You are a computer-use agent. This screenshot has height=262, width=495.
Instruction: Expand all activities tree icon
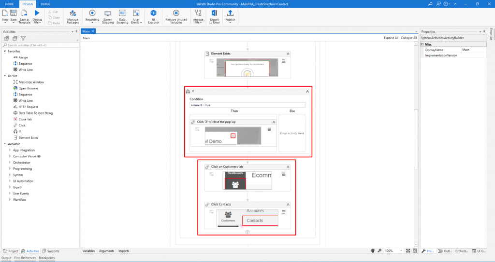tap(7, 39)
